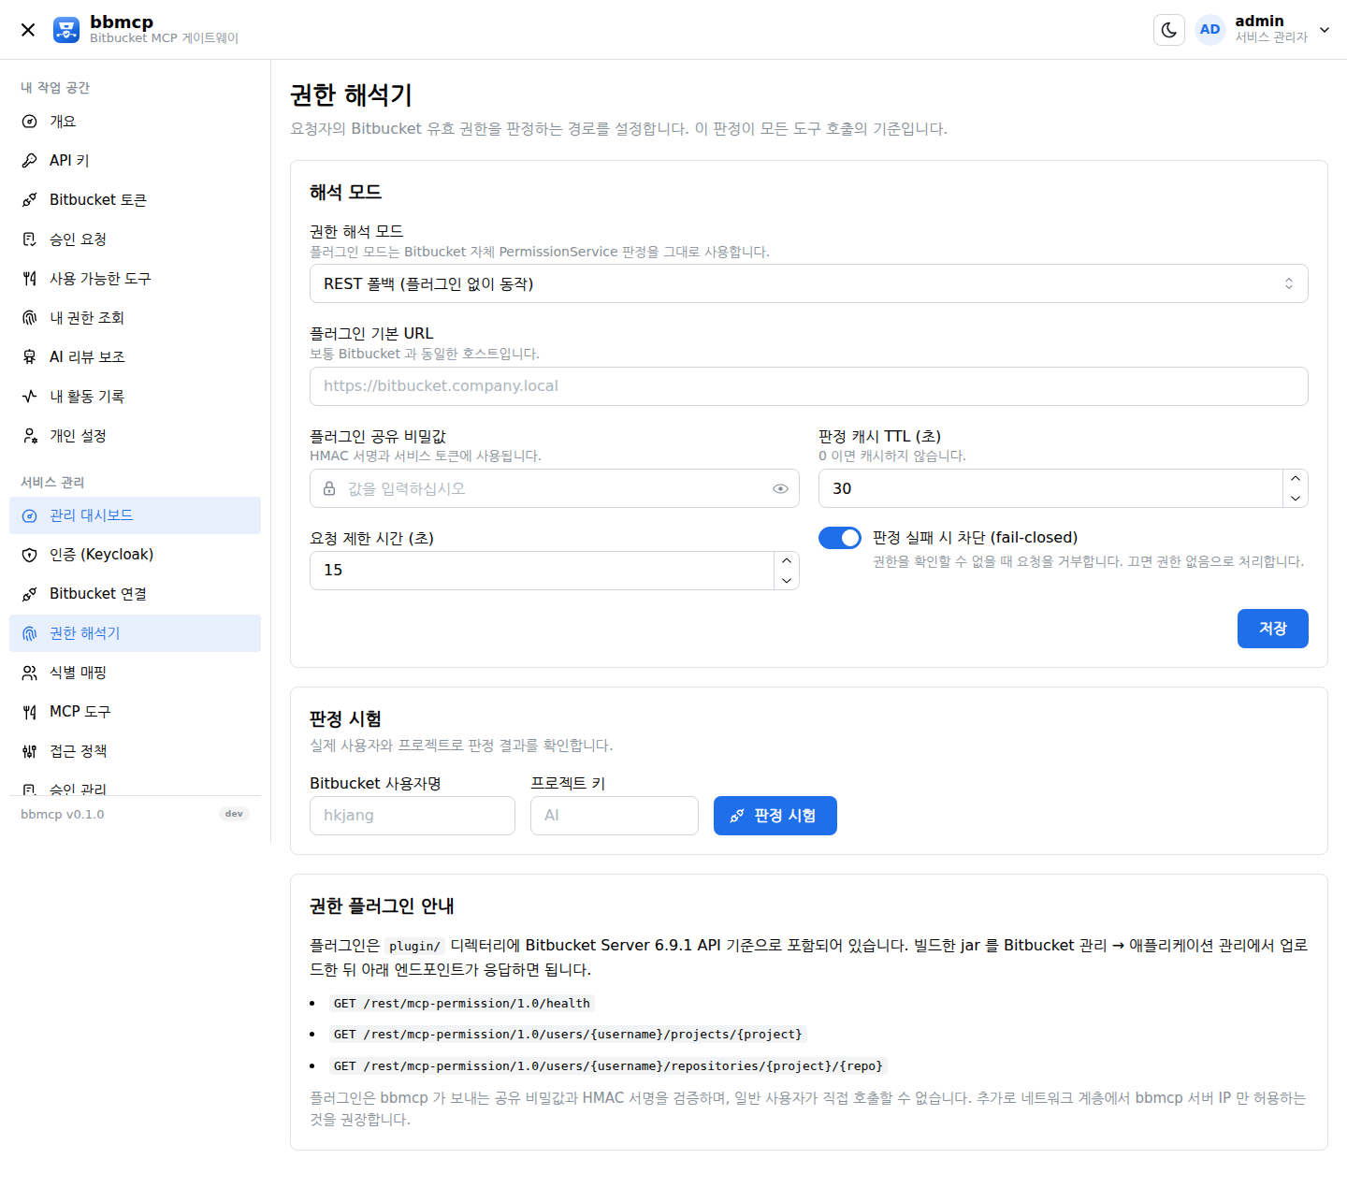Go to Bitbucket 연결 settings
Viewport: 1347px width, 1188px height.
135,594
